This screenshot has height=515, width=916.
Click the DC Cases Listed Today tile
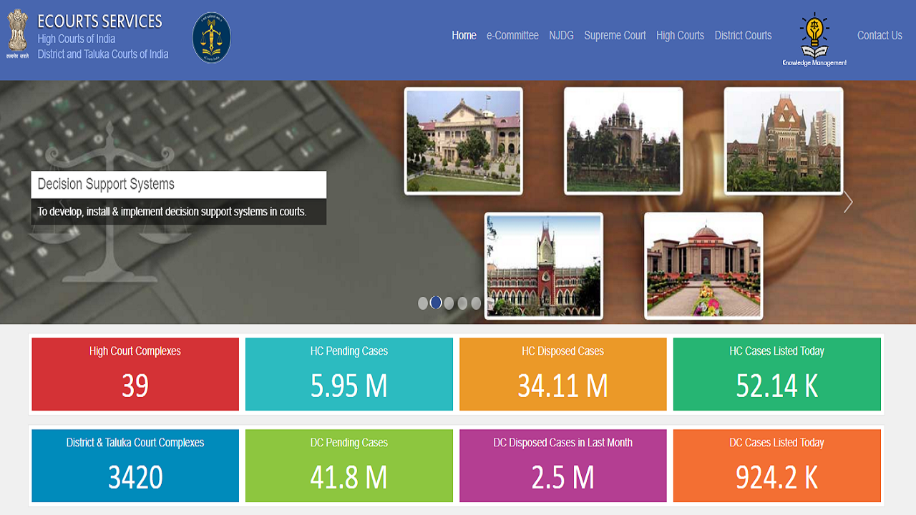776,466
